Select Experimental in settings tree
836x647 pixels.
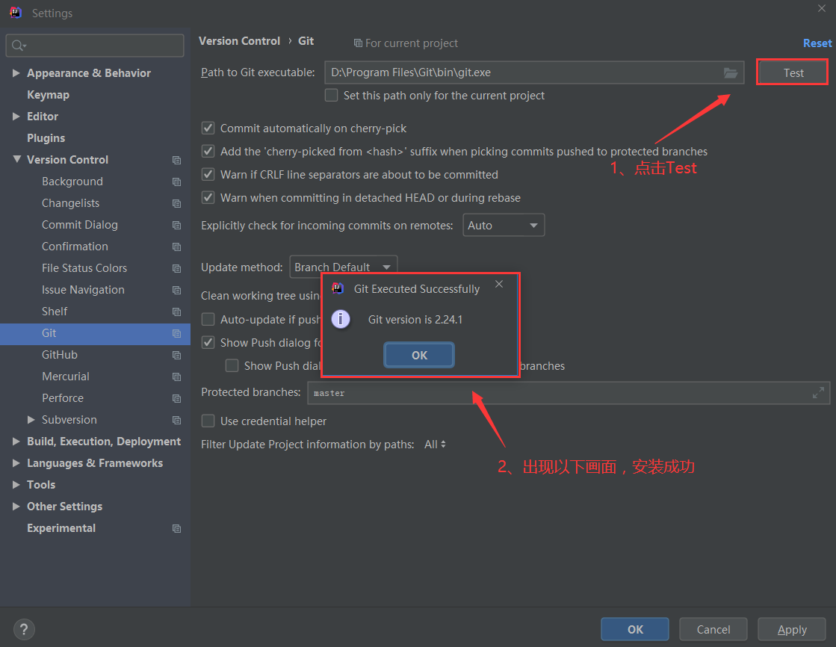[61, 528]
